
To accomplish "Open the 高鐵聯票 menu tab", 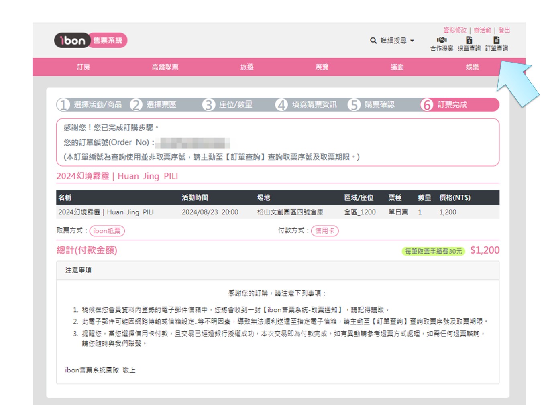I will point(165,67).
